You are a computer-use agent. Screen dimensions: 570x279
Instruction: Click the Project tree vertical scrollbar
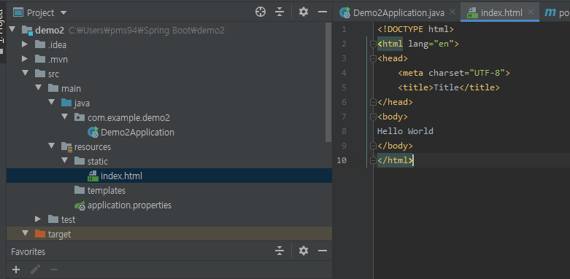click(328, 83)
